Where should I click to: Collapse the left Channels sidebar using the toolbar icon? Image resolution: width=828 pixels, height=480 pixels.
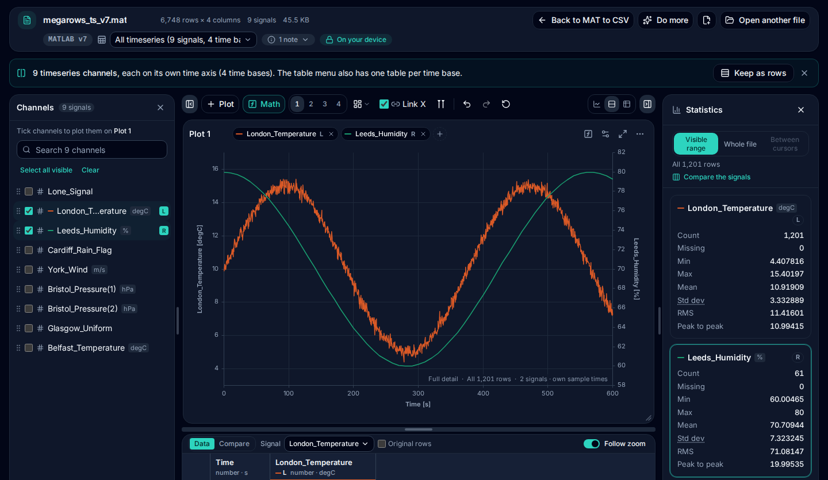[190, 104]
